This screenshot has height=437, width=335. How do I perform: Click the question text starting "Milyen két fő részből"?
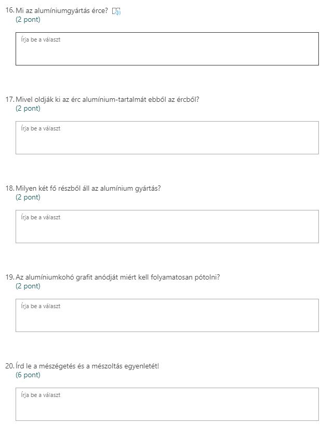(x=88, y=188)
